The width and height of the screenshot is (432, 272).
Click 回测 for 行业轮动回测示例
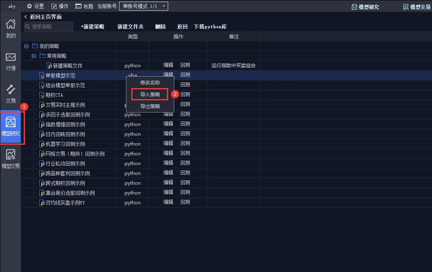tap(185, 163)
